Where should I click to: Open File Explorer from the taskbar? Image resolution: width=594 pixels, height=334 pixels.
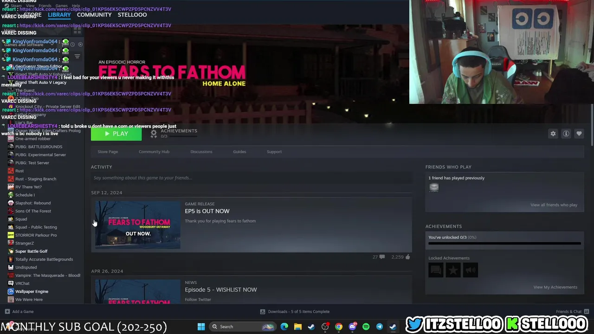[x=297, y=327]
